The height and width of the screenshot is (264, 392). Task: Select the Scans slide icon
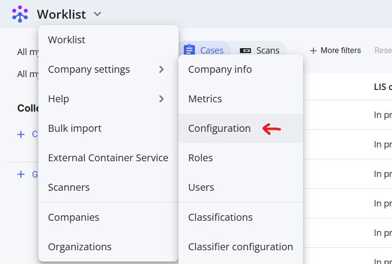click(245, 50)
